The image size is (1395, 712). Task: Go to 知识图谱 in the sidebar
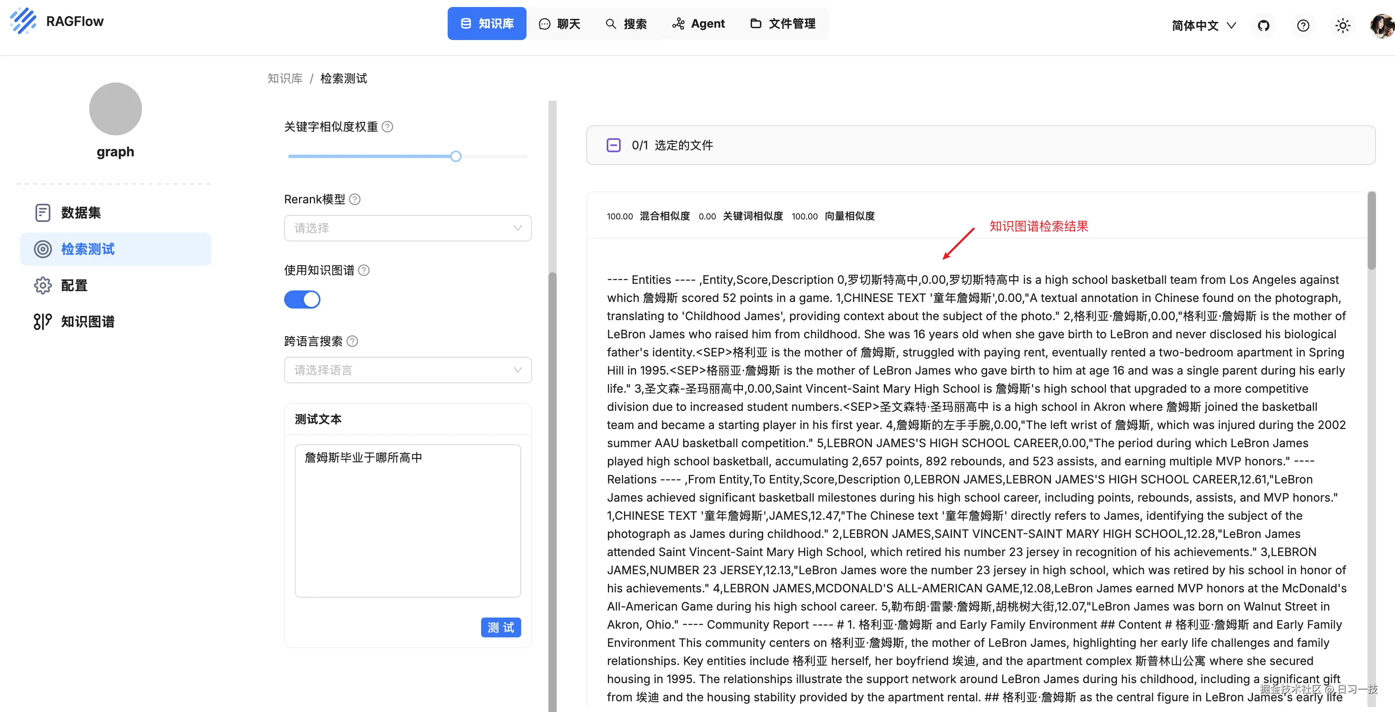point(87,321)
